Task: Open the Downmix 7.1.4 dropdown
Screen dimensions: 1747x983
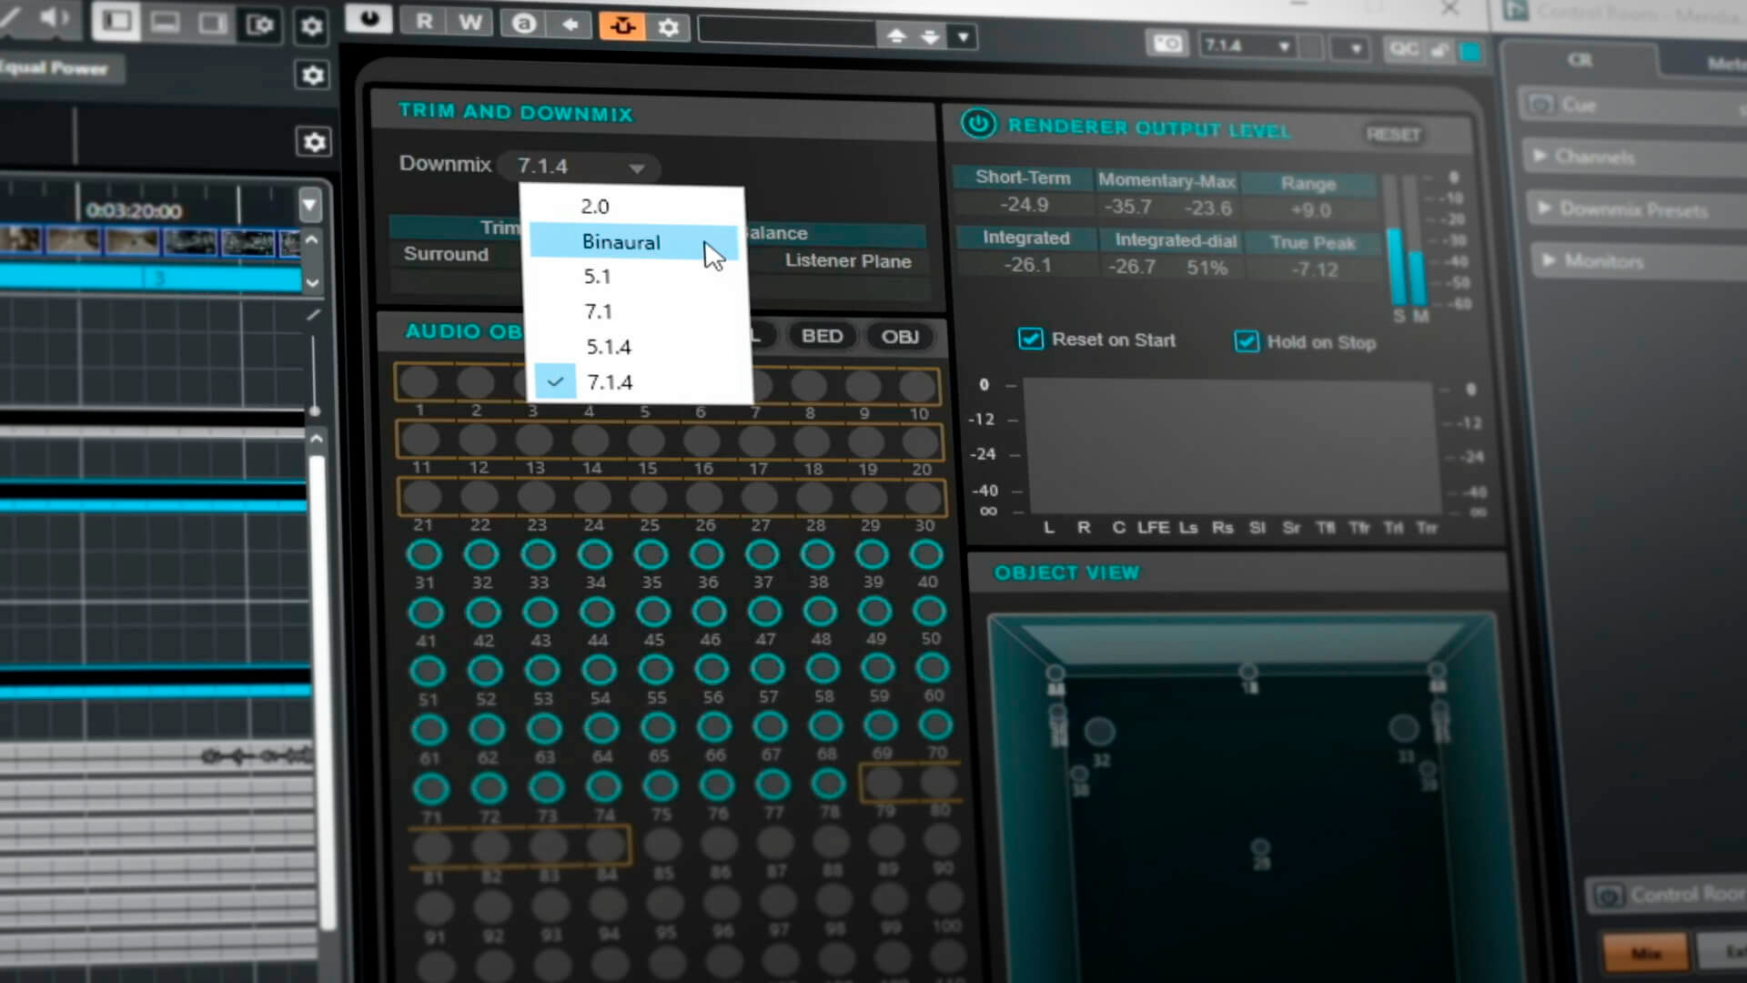Action: (x=580, y=167)
